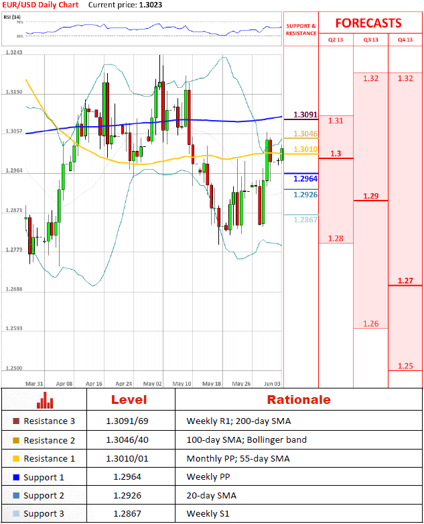The image size is (424, 524).
Task: Click the Level column header
Action: point(129,400)
